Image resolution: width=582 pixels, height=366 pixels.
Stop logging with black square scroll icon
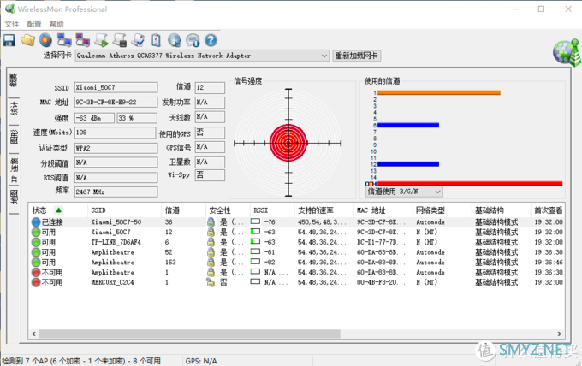coord(120,40)
